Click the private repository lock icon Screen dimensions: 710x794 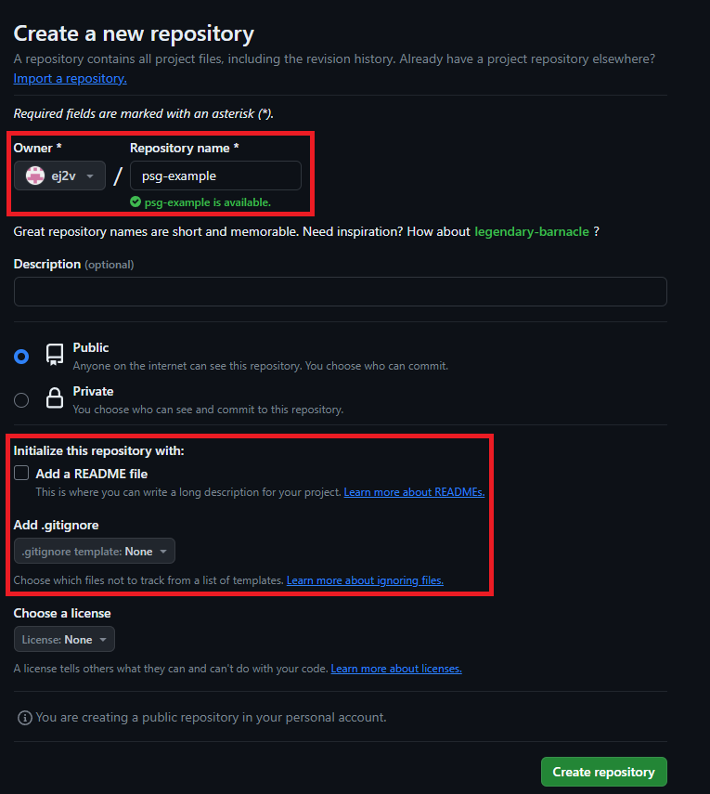[x=55, y=399]
